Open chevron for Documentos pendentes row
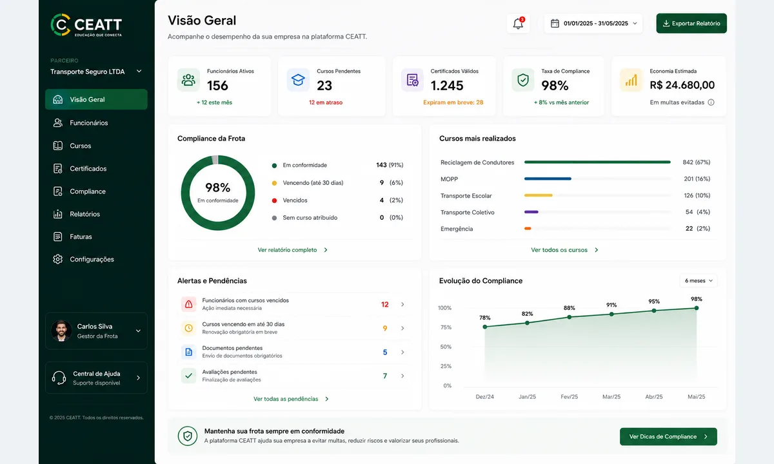Screen dimensions: 774x464 click(x=402, y=352)
